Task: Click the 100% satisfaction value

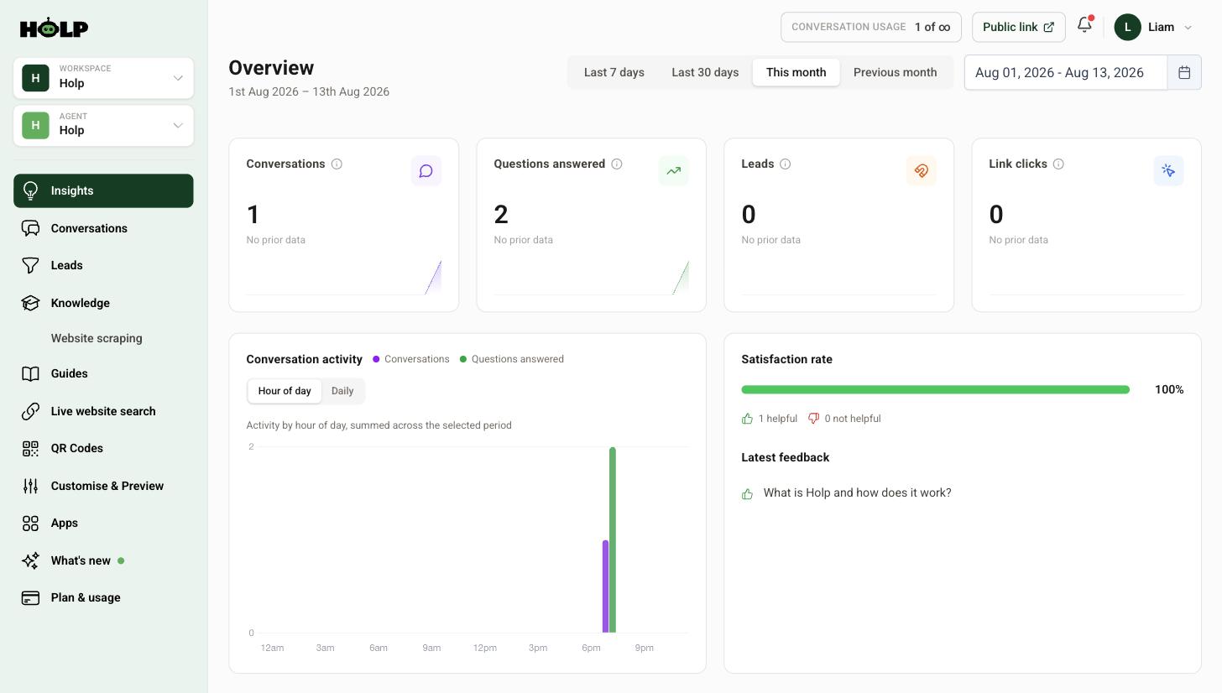Action: click(1169, 389)
